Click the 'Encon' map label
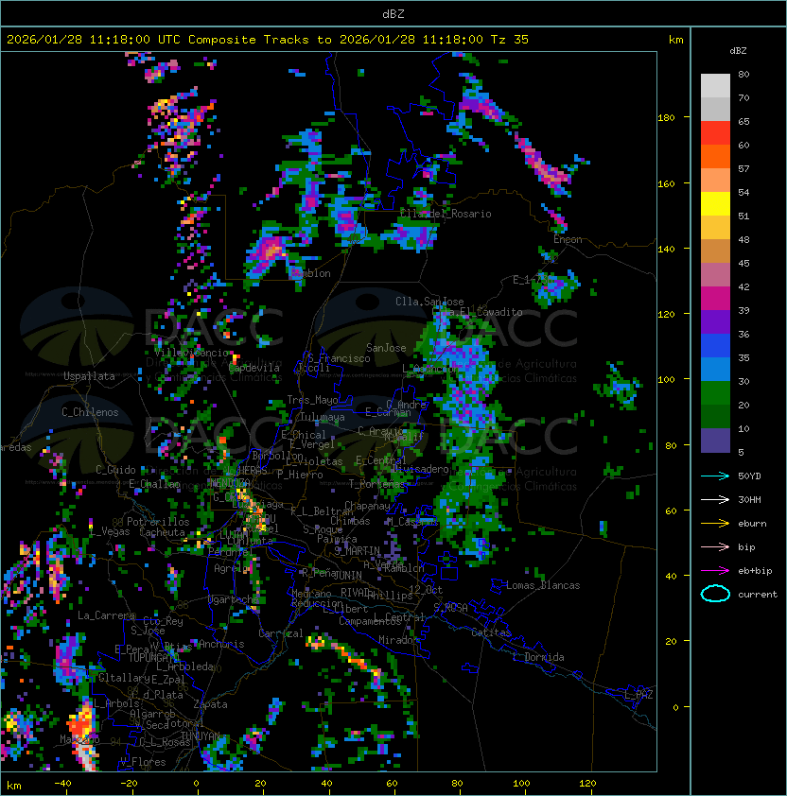Screen dimensions: 787x796 [568, 239]
